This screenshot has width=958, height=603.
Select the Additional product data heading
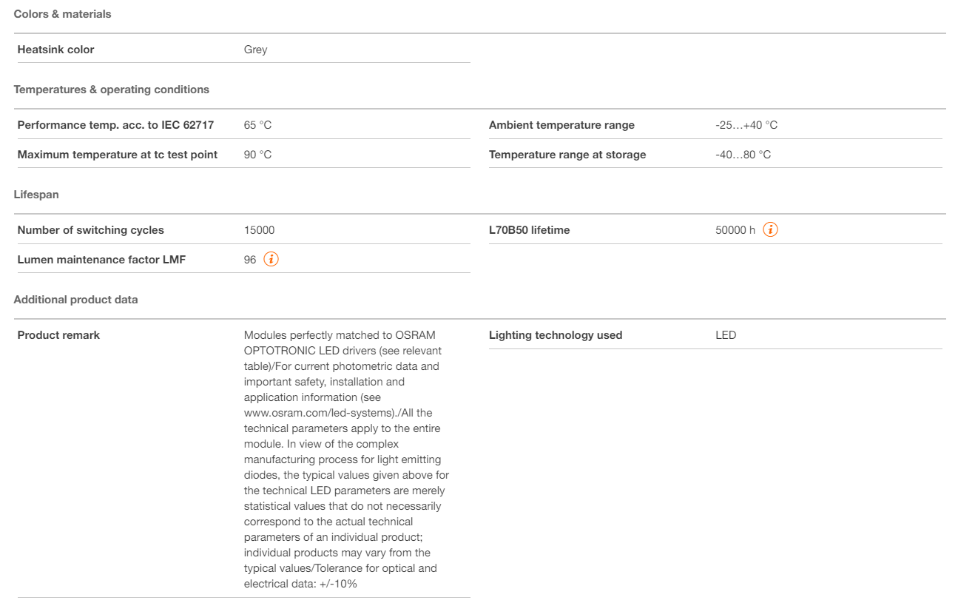coord(75,300)
